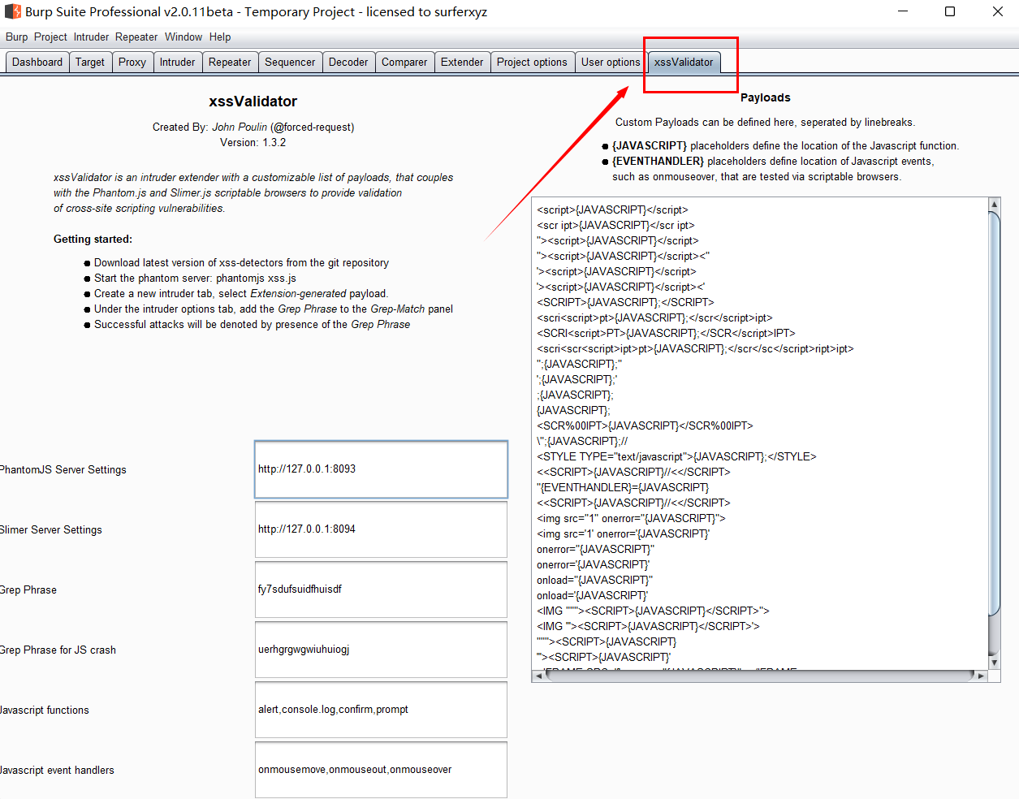Click the Grep Phrase for JS crash field
The image size is (1019, 799).
point(381,650)
